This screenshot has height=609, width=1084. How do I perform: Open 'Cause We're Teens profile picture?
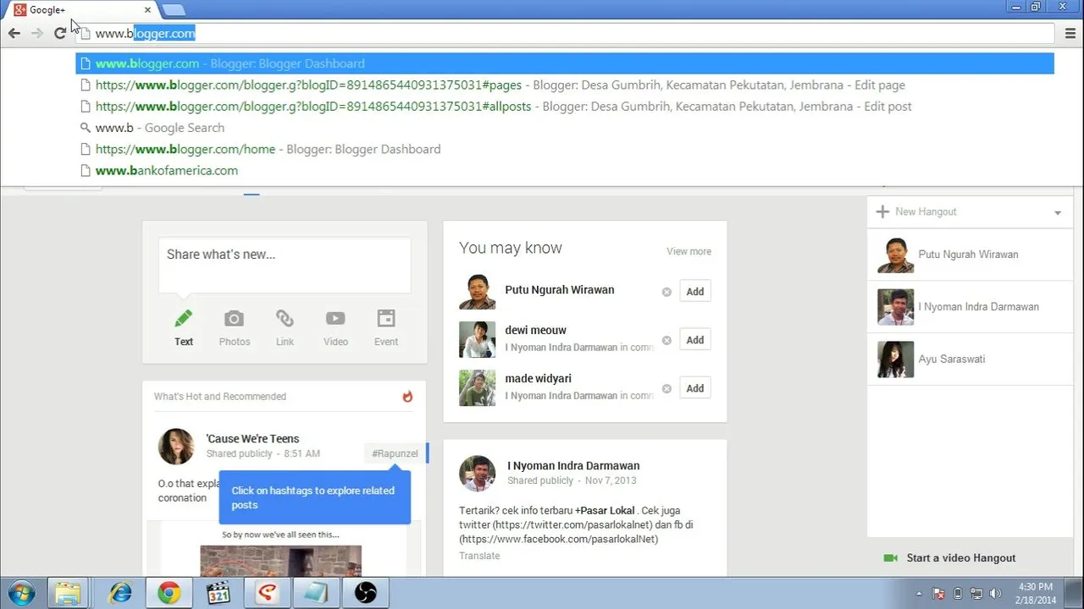(176, 446)
